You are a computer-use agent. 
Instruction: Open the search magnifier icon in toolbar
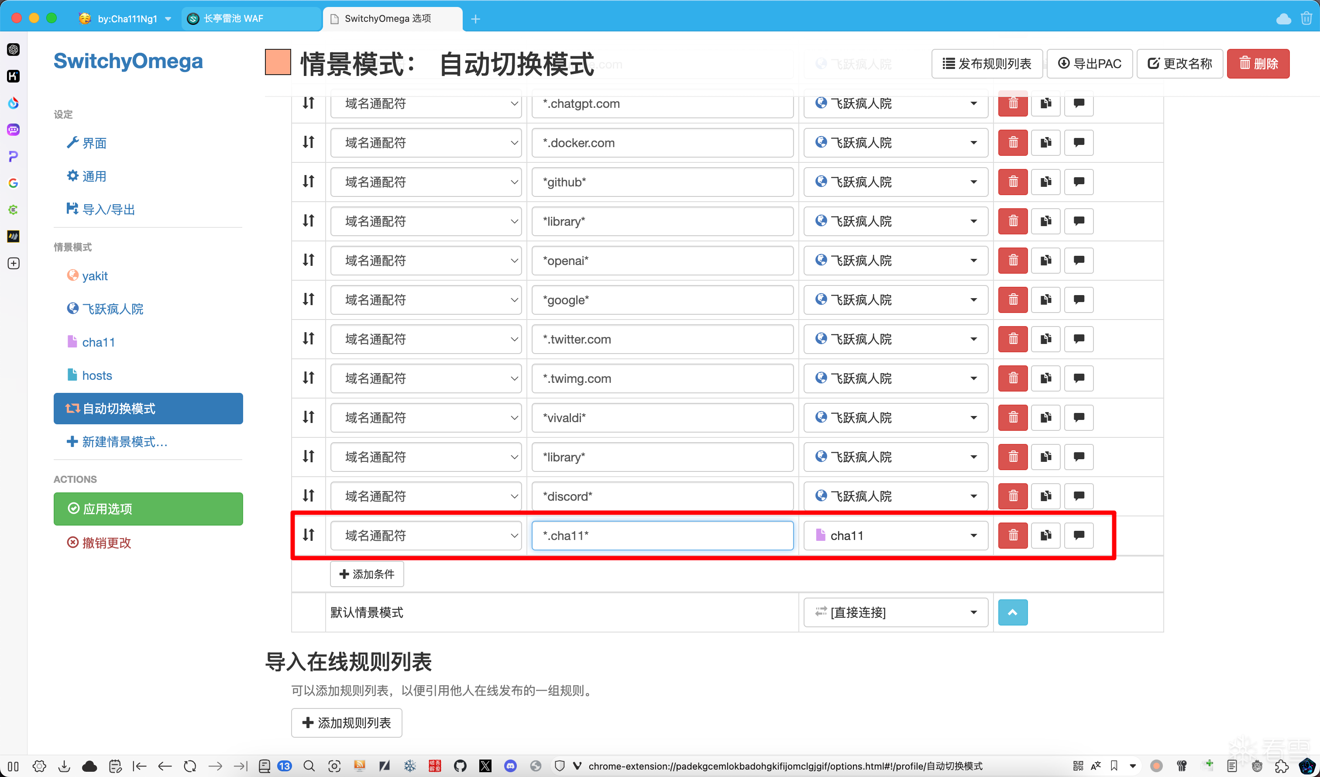(309, 766)
